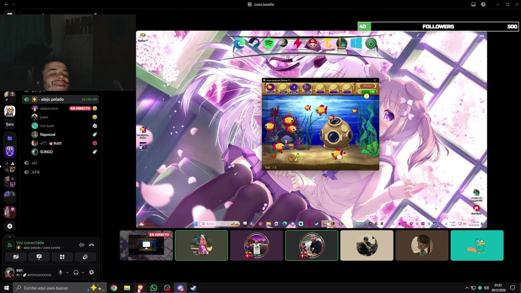This screenshot has height=293, width=521.
Task: Open the blue server folder icon
Action: (x=10, y=138)
